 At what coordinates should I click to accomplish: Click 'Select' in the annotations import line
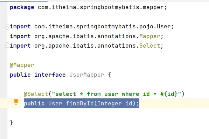pyautogui.click(x=150, y=46)
